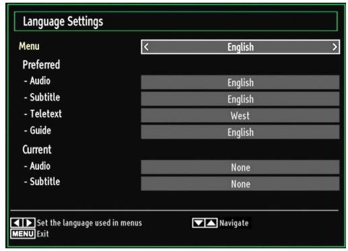The width and height of the screenshot is (348, 251).
Task: Click the right arrow key hint icon
Action: (29, 223)
